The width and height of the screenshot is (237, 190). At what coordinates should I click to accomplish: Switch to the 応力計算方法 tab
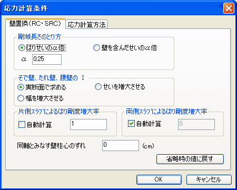coord(87,24)
